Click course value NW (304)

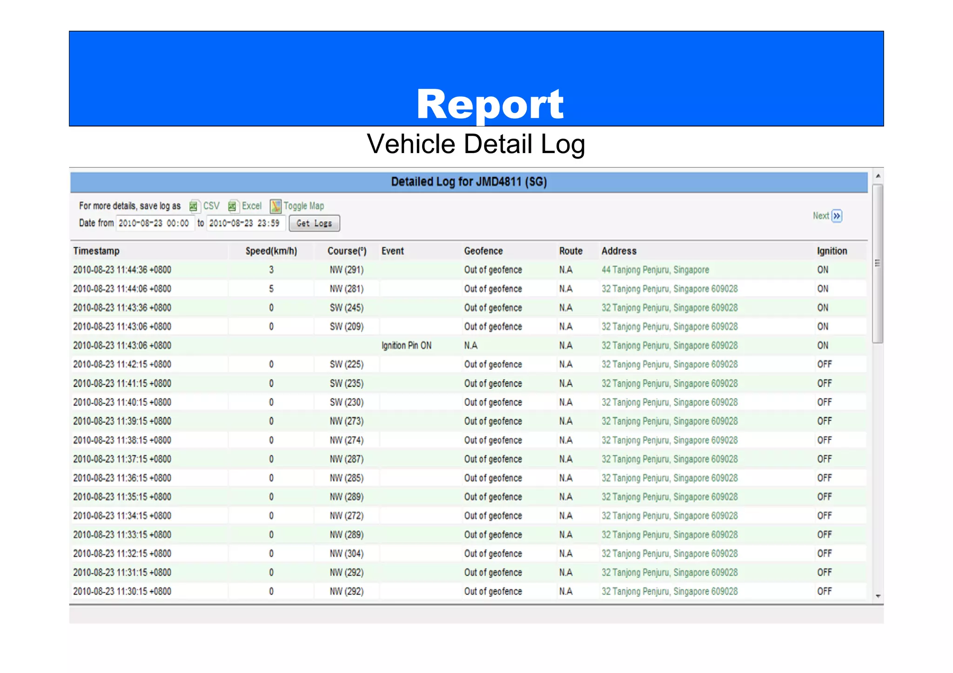pos(347,553)
